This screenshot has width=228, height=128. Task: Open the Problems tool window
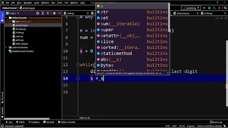tap(34, 122)
